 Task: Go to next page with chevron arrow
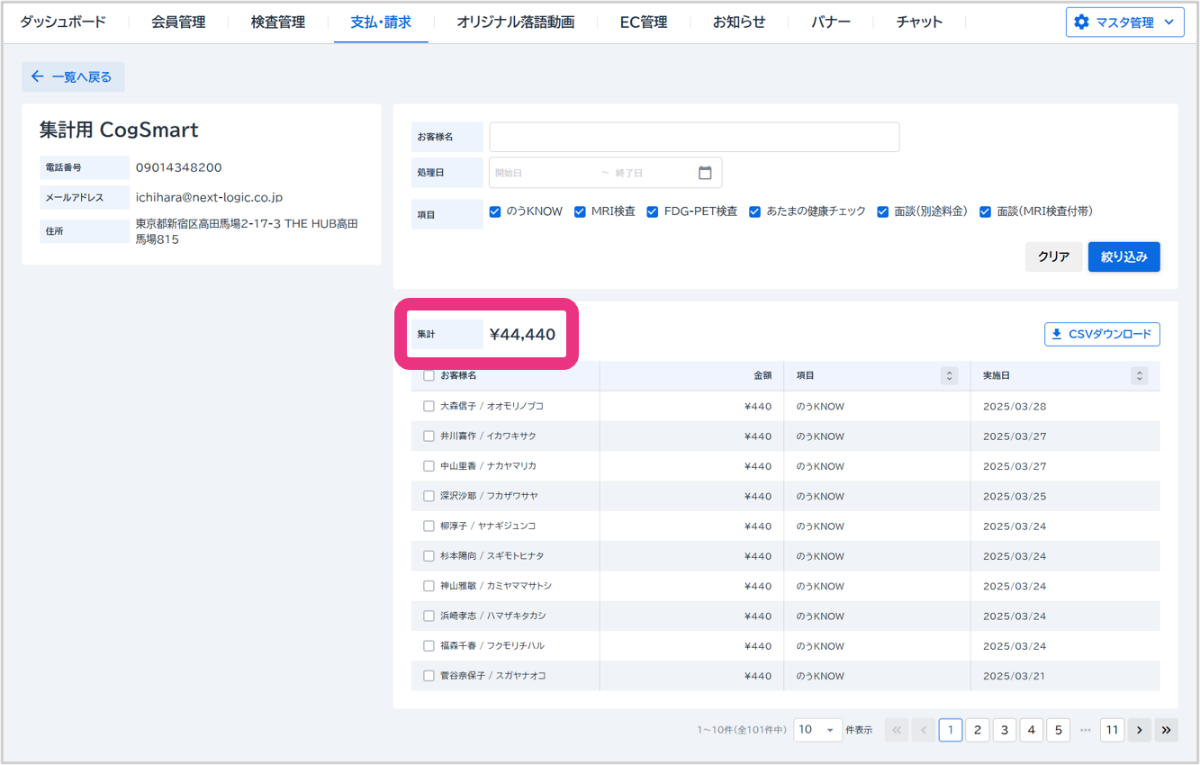1140,730
